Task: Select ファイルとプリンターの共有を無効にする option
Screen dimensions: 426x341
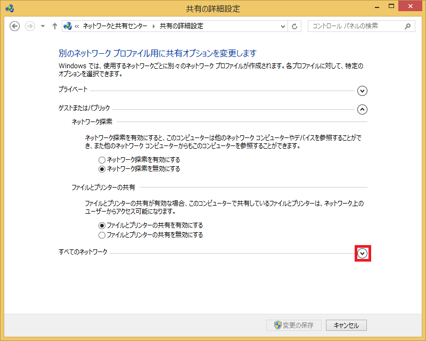Action: click(102, 235)
